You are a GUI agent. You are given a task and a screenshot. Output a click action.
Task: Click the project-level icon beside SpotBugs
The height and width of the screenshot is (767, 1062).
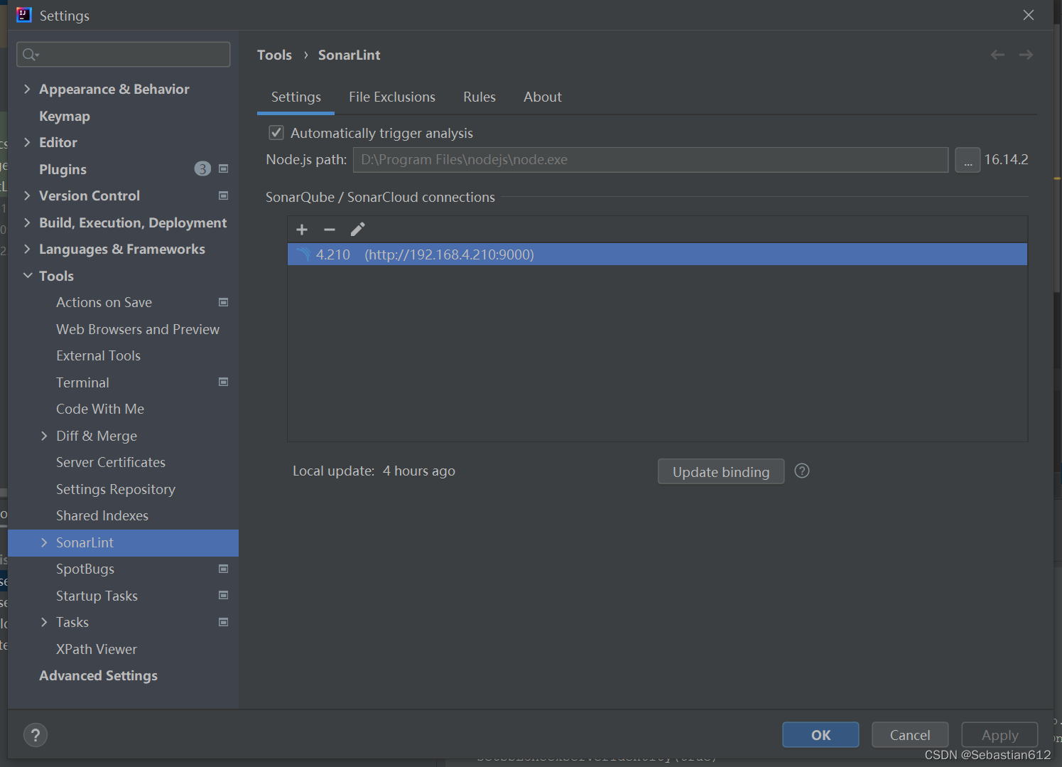tap(224, 569)
